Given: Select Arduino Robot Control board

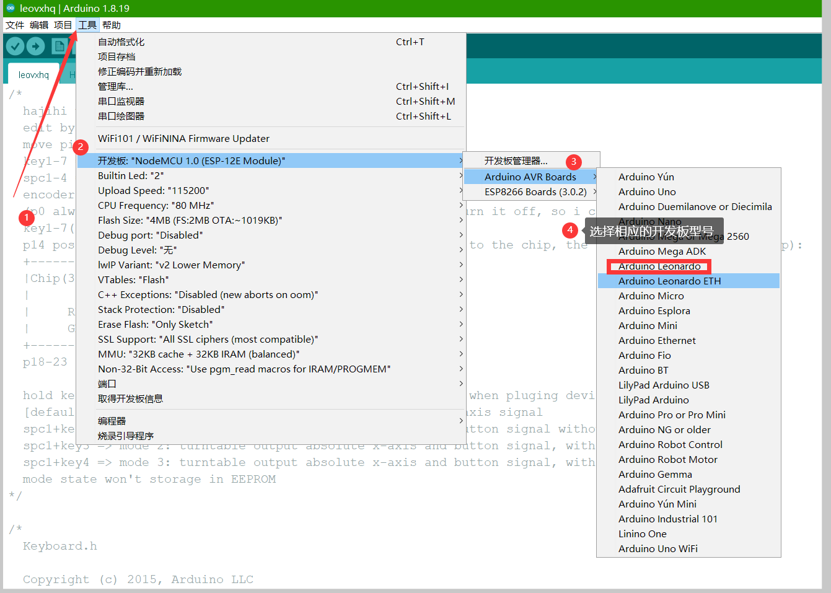Looking at the screenshot, I should coord(688,445).
